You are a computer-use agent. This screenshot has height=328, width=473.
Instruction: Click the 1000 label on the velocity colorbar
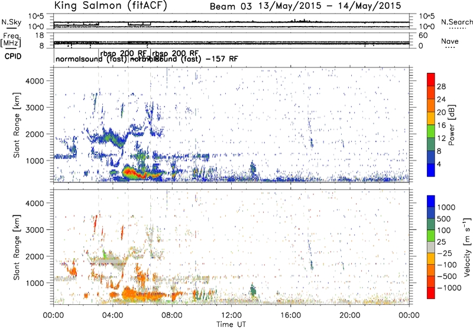coord(446,207)
